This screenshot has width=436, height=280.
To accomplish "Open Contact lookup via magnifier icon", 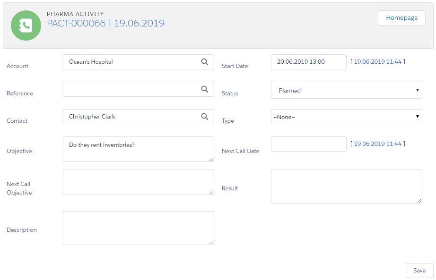I will point(204,117).
